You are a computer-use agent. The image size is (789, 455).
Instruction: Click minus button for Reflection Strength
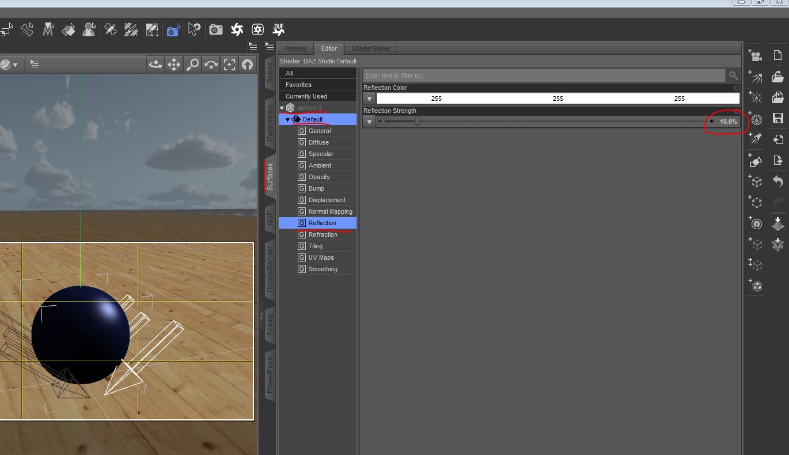pyautogui.click(x=380, y=122)
